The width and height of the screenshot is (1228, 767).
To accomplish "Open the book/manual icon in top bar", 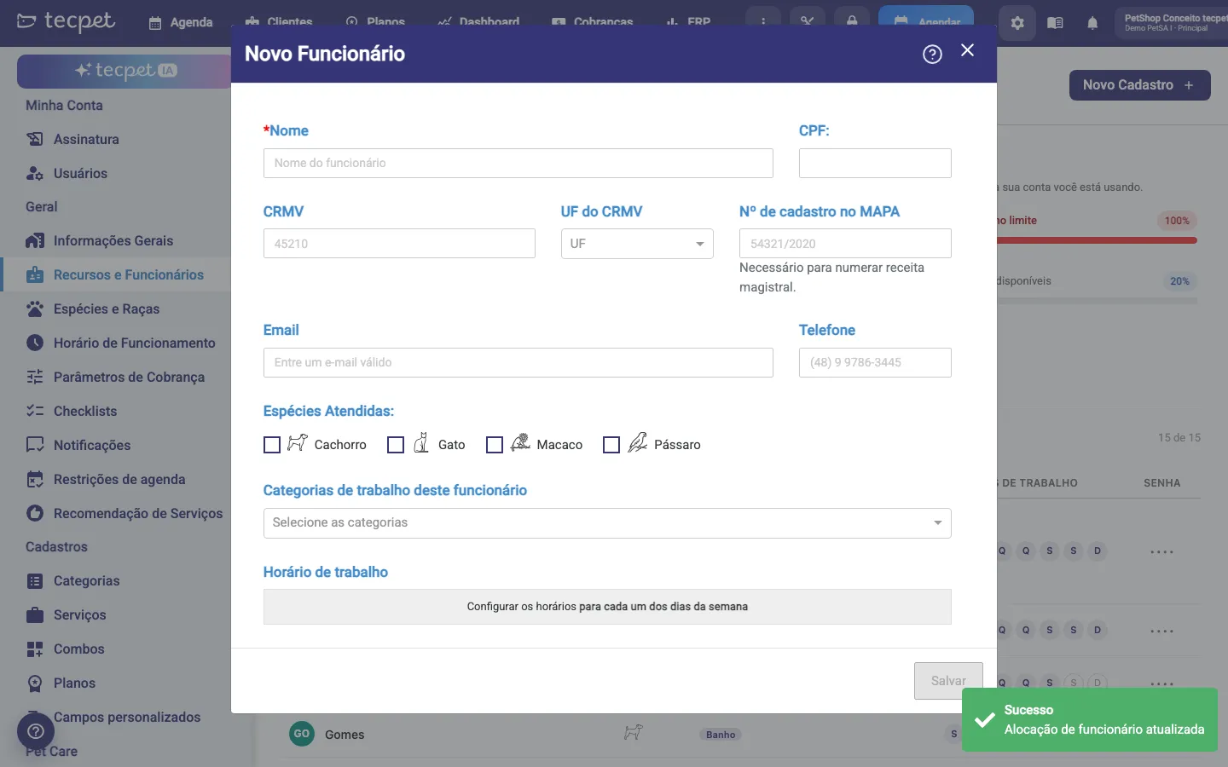I will click(x=1055, y=23).
